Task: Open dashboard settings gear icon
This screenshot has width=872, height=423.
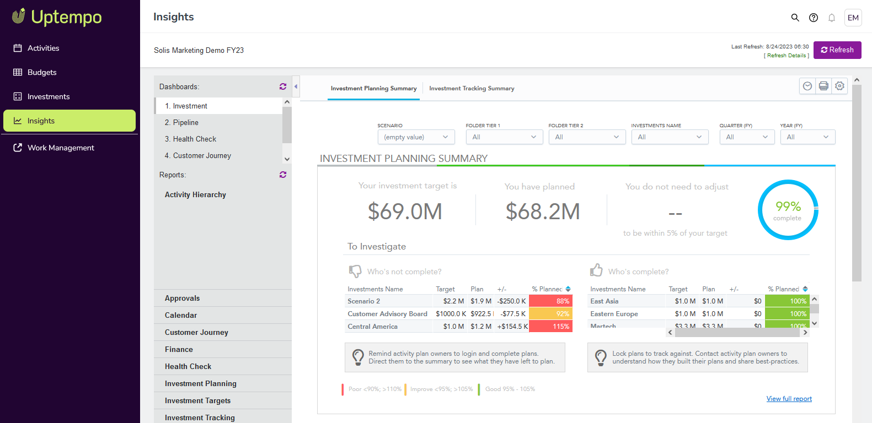Action: click(839, 86)
